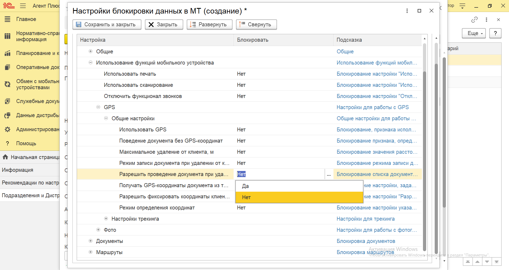This screenshot has height=270, width=509.
Task: Open the hamburger main menu icon
Action: pyautogui.click(x=23, y=6)
